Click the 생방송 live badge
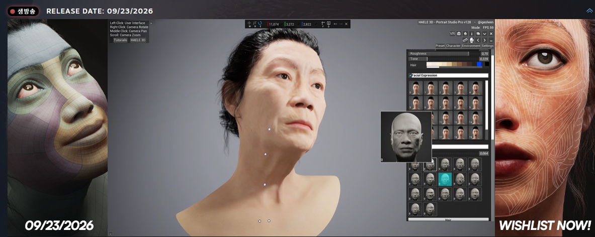 point(23,11)
